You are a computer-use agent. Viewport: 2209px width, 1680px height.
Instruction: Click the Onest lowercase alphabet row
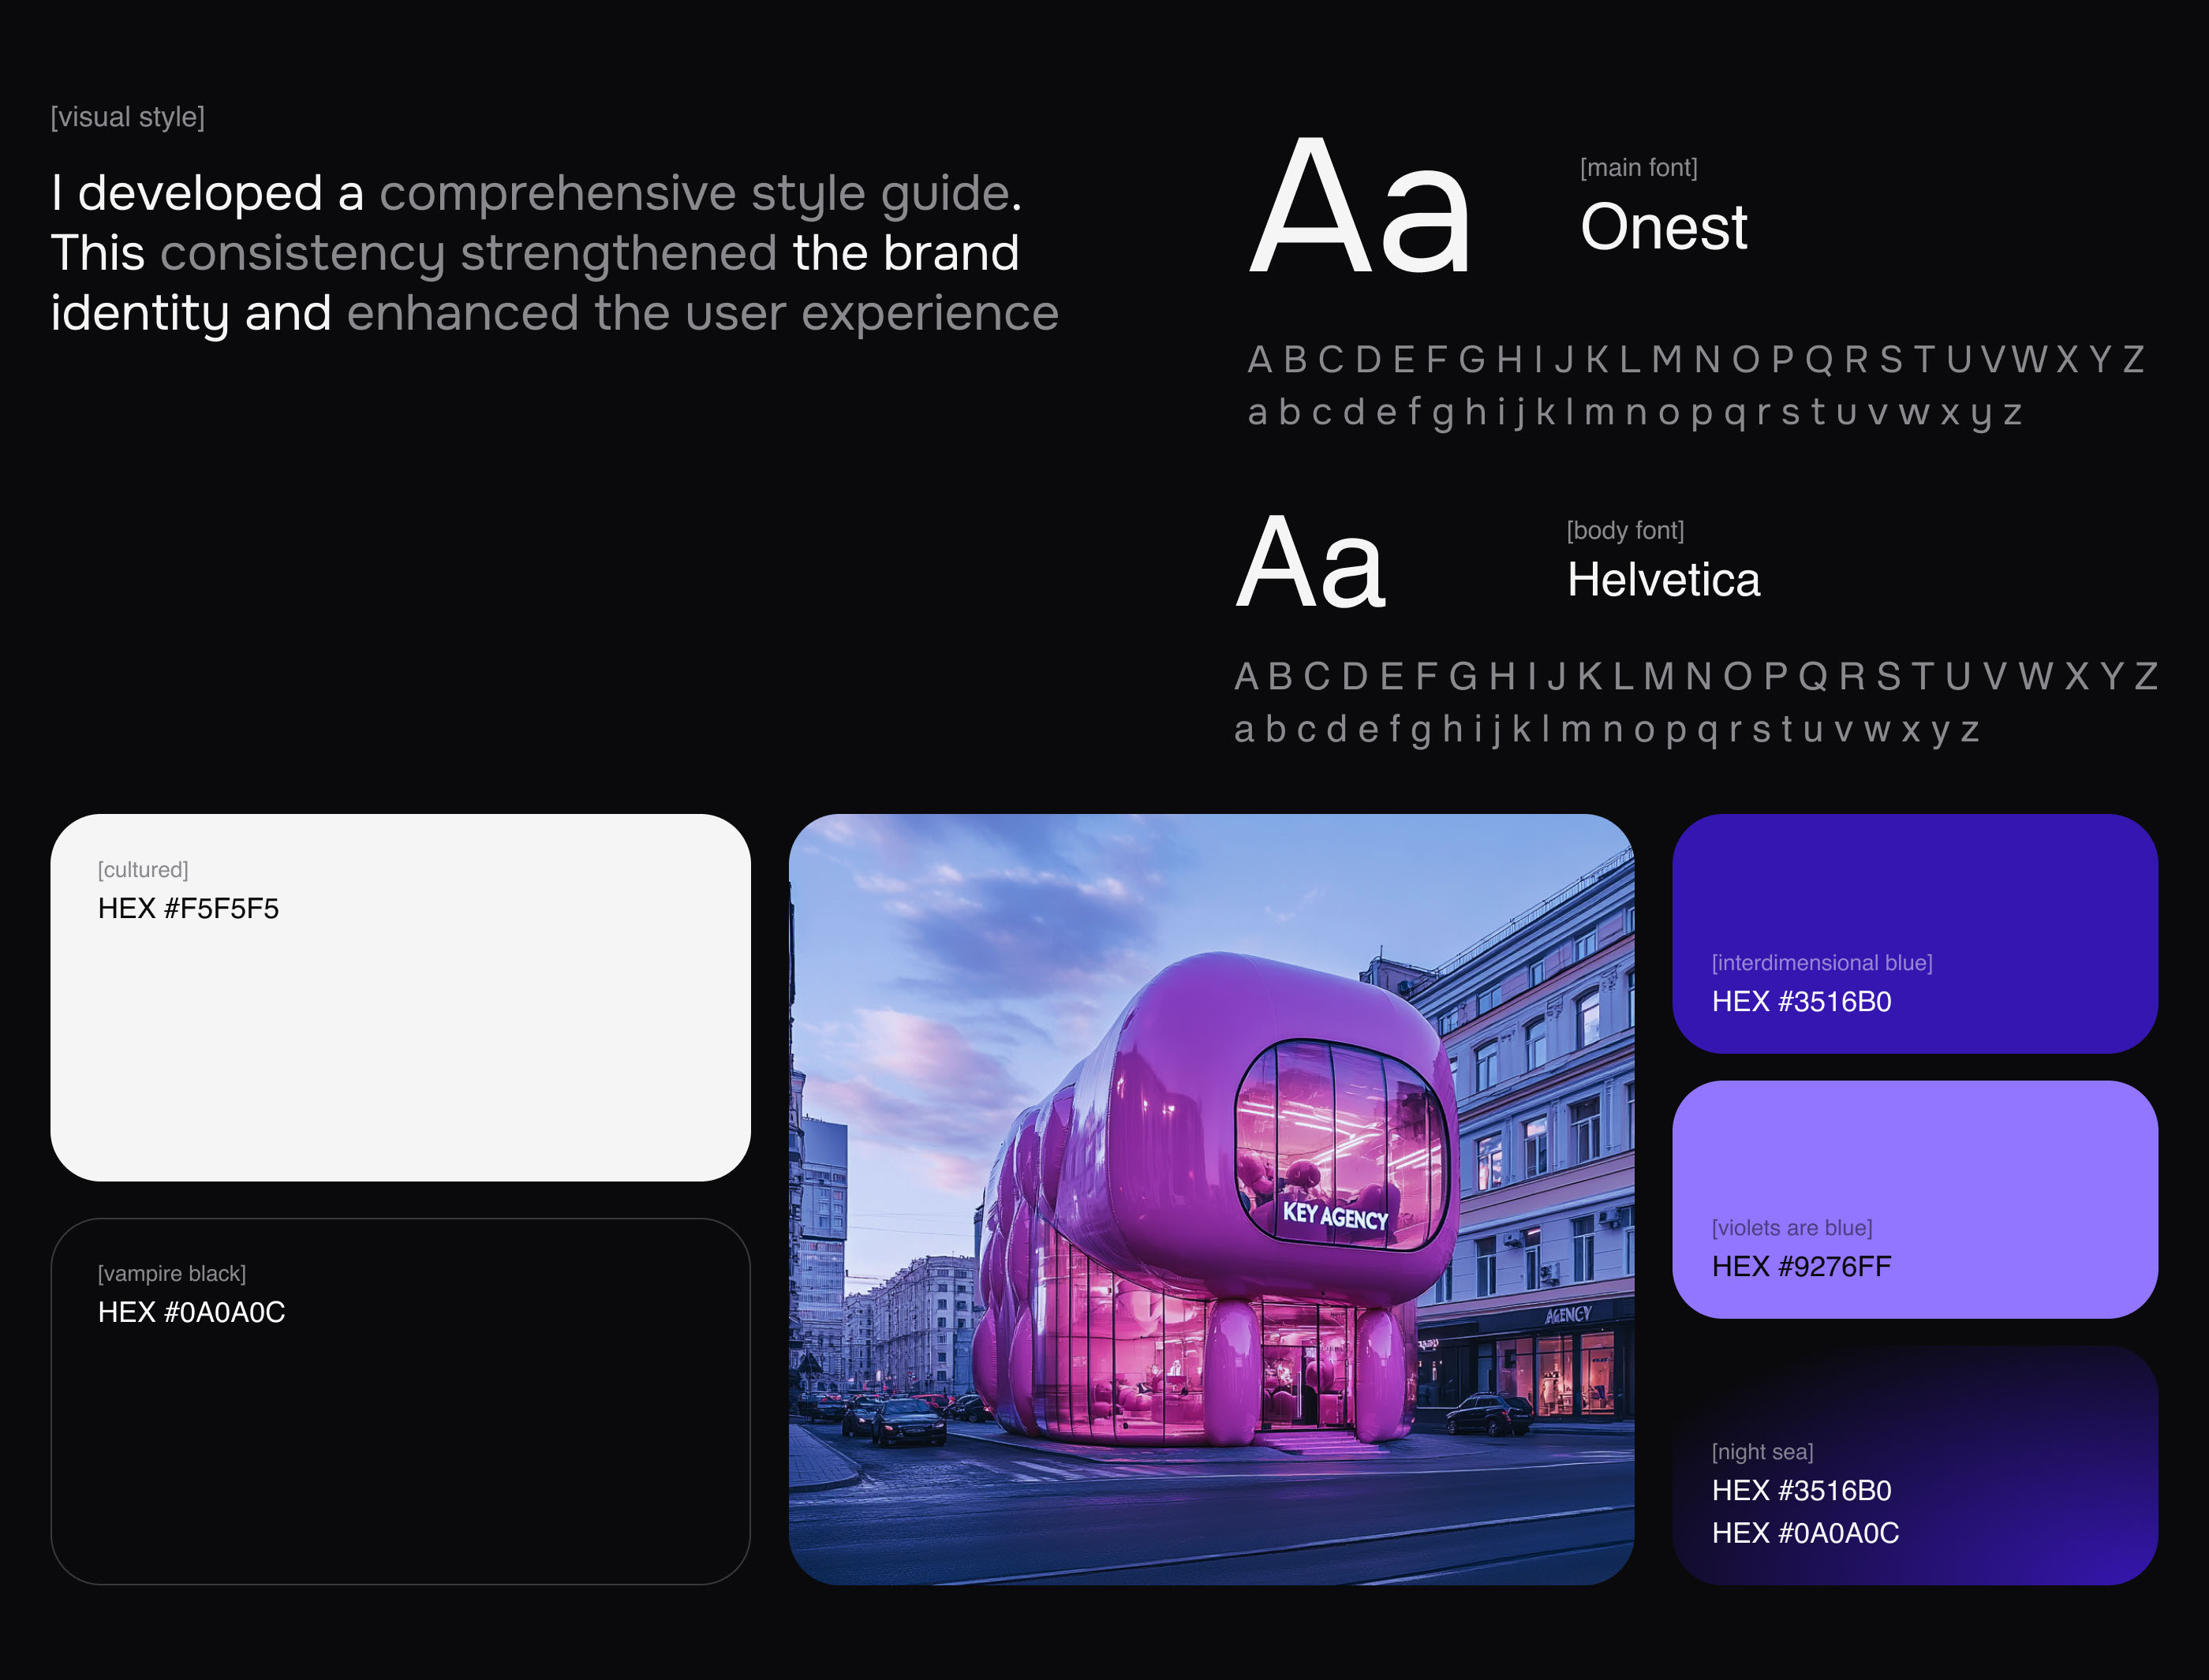click(1635, 412)
